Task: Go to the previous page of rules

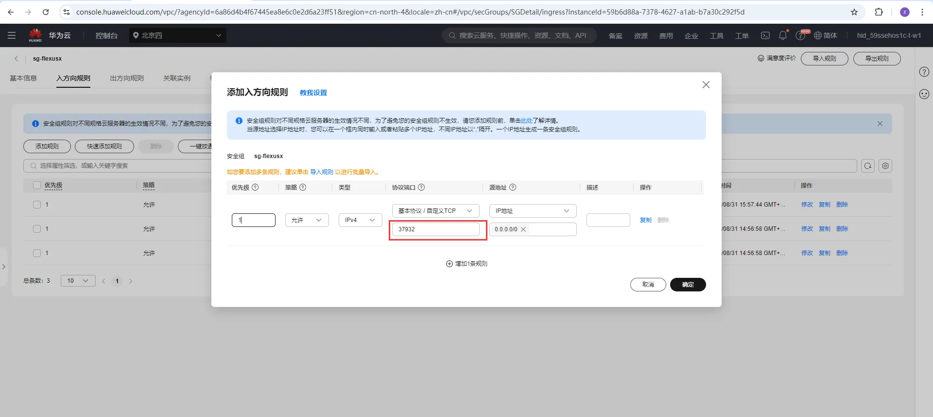Action: point(104,281)
